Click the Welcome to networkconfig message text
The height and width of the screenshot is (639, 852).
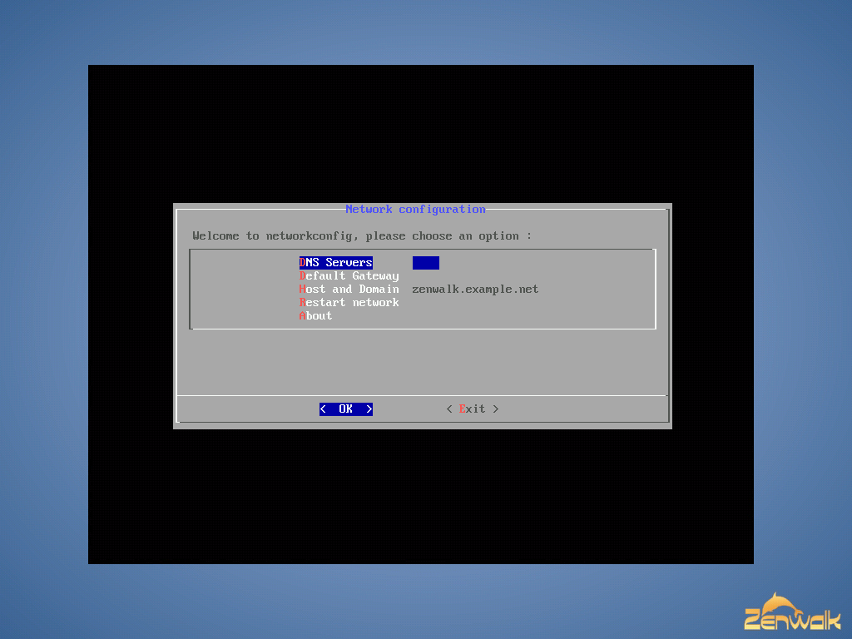[362, 236]
